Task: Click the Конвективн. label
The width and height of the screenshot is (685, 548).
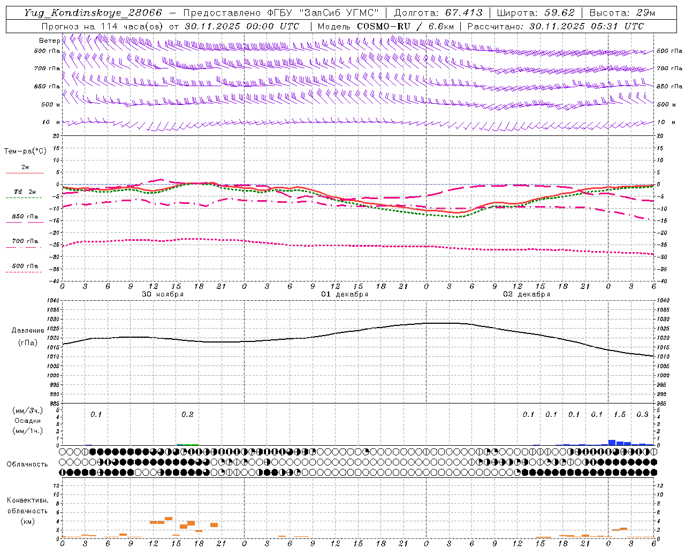Action: point(27,500)
